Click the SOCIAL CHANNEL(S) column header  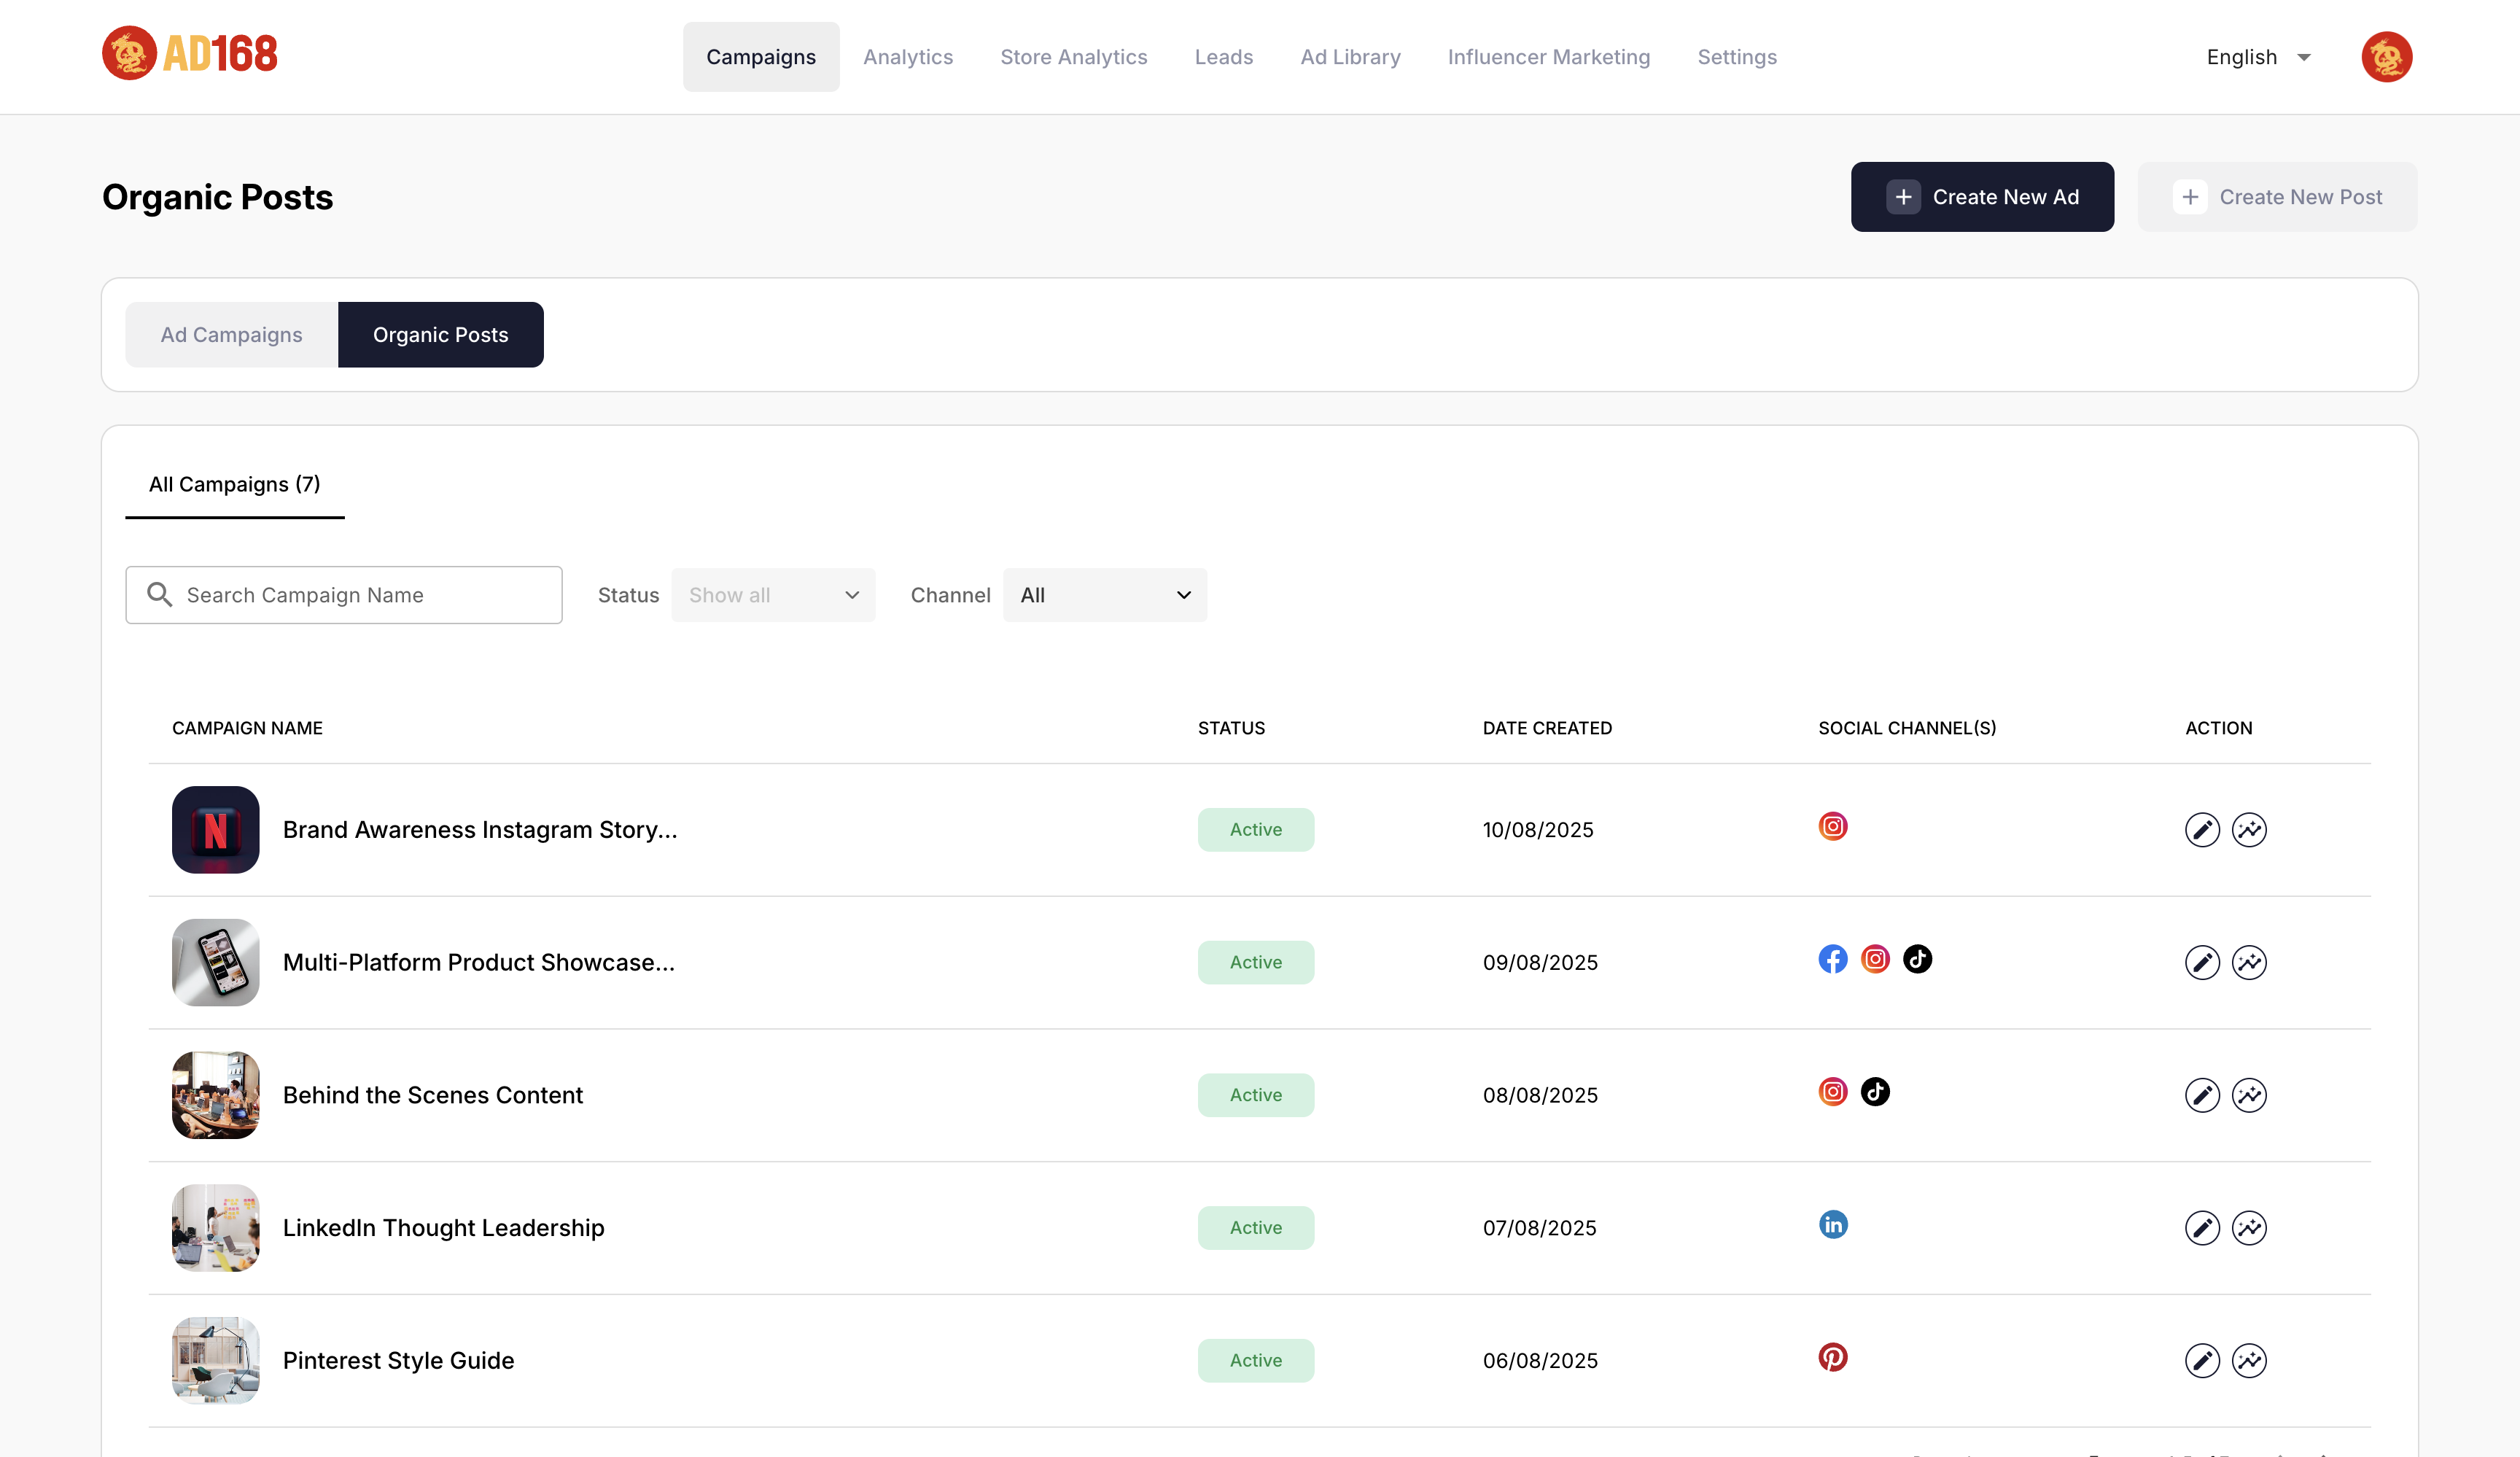(x=1906, y=728)
